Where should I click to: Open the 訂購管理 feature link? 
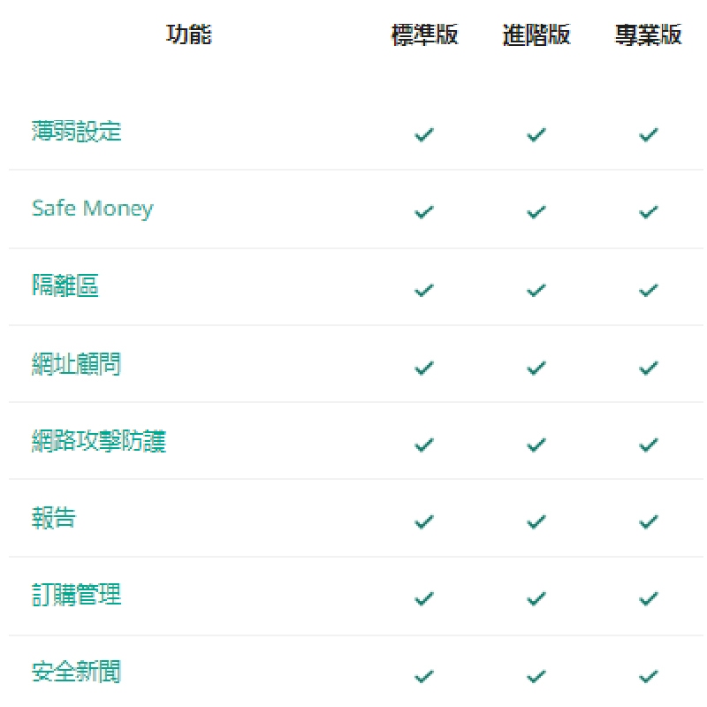click(x=76, y=595)
